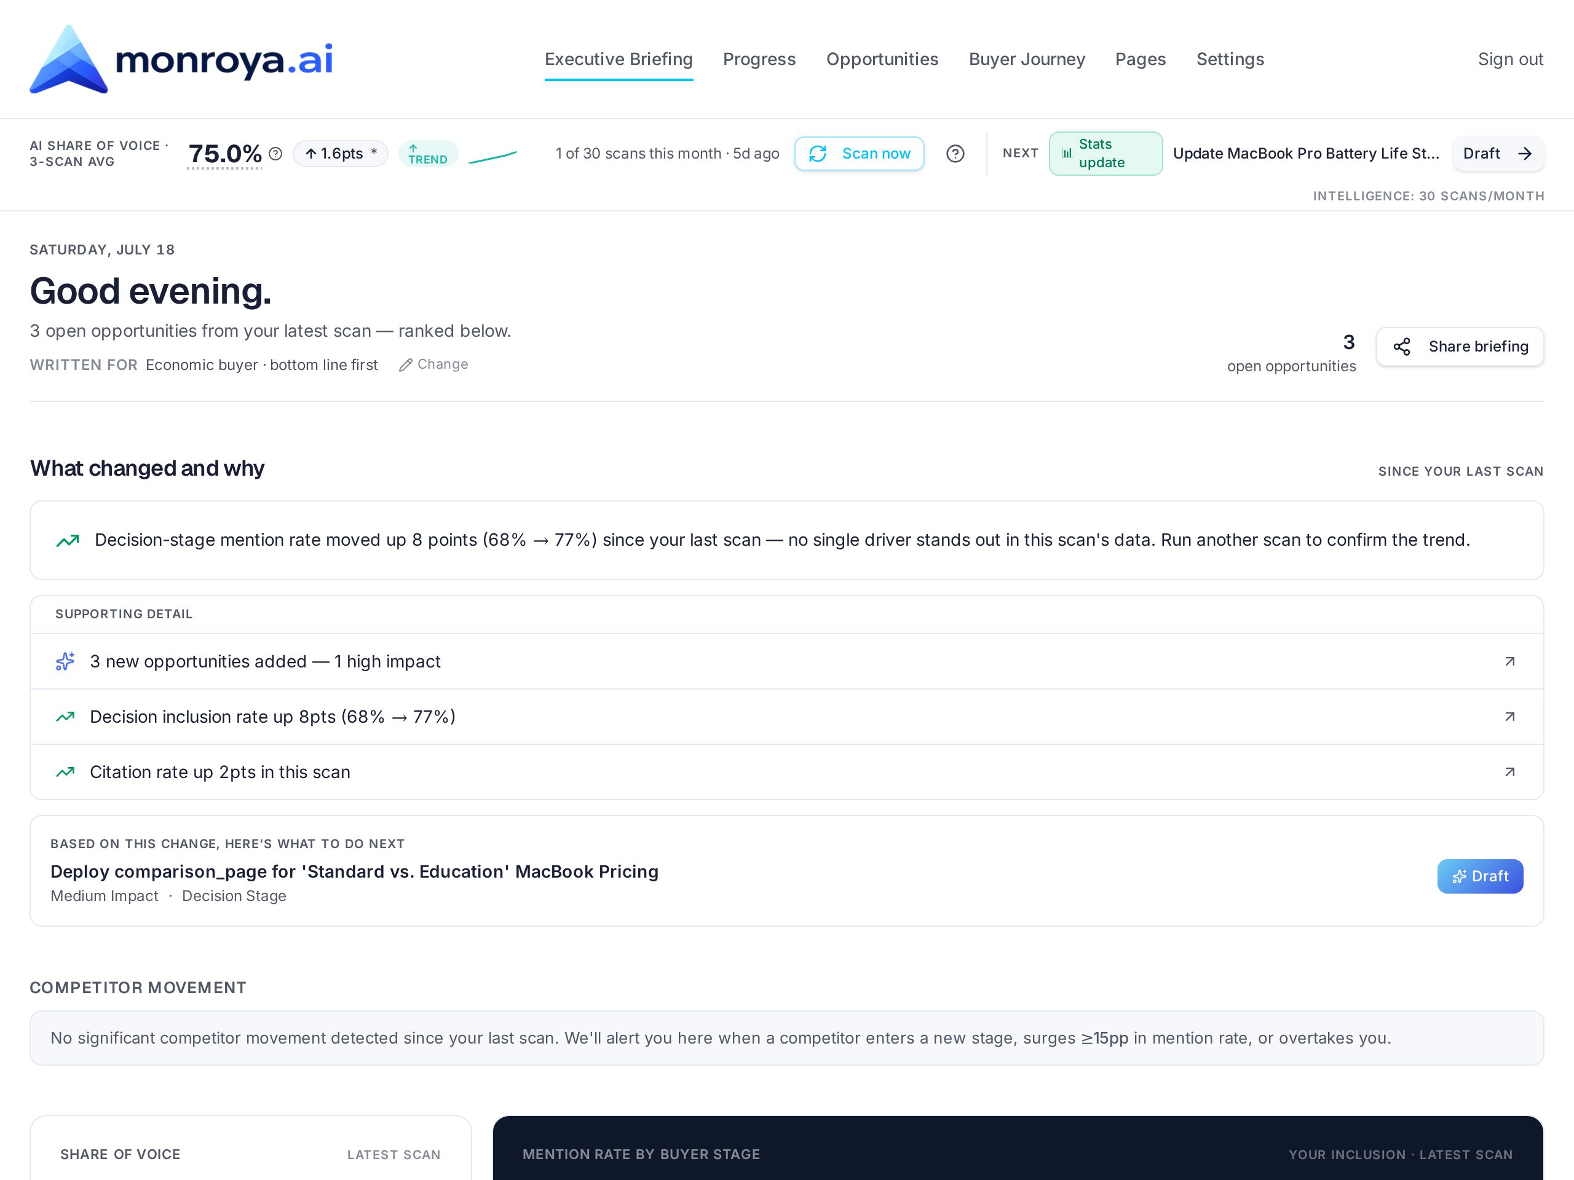Click the 75.0% share of voice value
This screenshot has width=1574, height=1180.
(225, 154)
